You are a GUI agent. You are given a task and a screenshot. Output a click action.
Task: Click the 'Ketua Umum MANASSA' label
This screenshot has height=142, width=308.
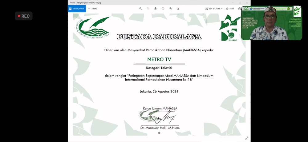pos(160,108)
